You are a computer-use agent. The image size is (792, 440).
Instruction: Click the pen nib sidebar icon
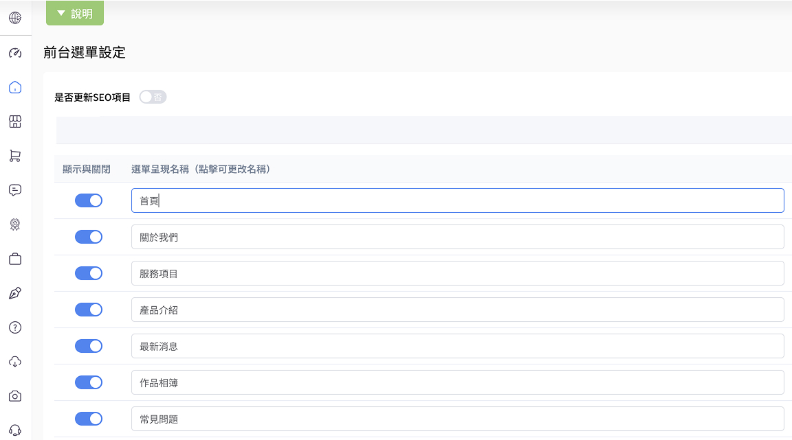point(15,293)
